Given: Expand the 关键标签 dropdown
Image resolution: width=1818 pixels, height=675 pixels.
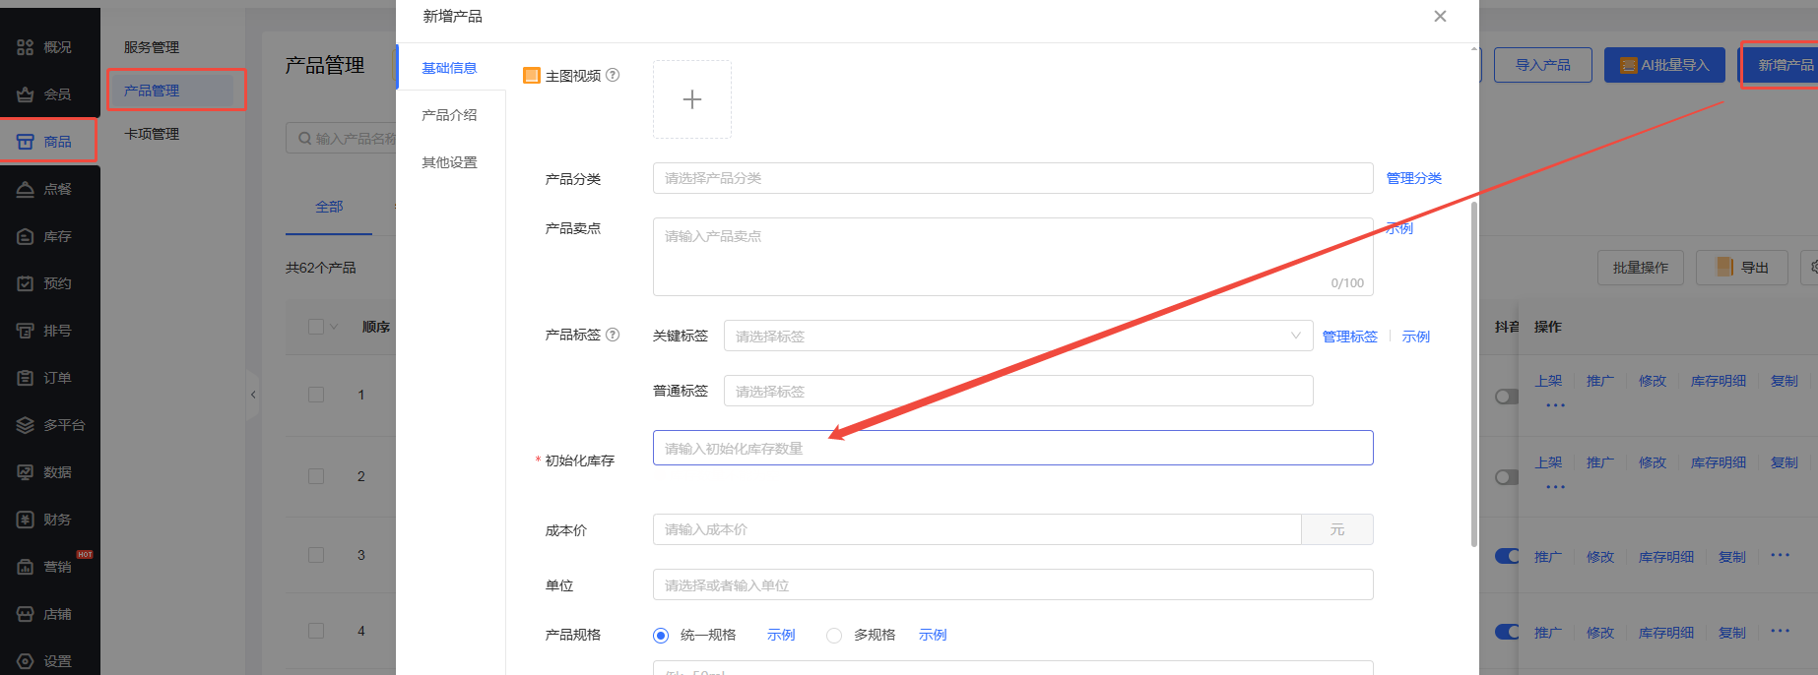Looking at the screenshot, I should (1017, 336).
